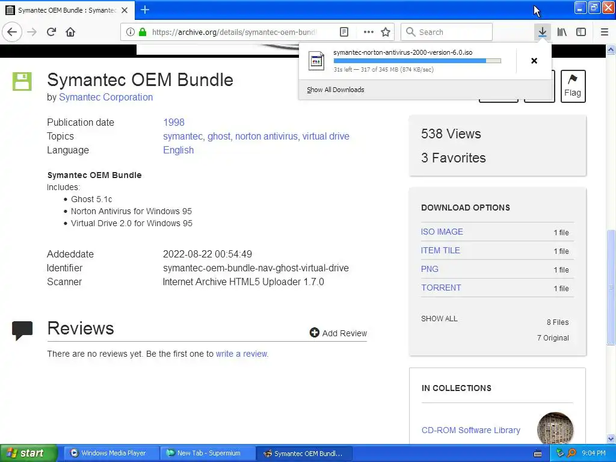Open the symantec topic link

coord(183,136)
